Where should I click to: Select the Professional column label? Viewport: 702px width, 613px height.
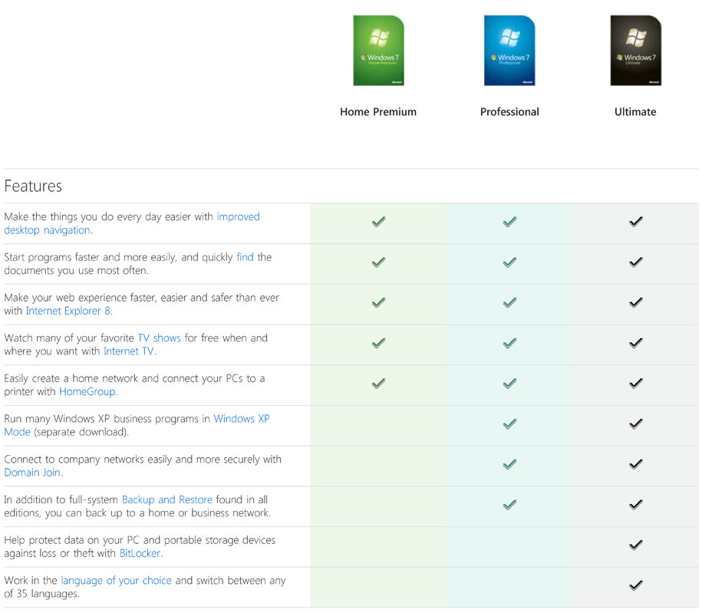(x=509, y=112)
